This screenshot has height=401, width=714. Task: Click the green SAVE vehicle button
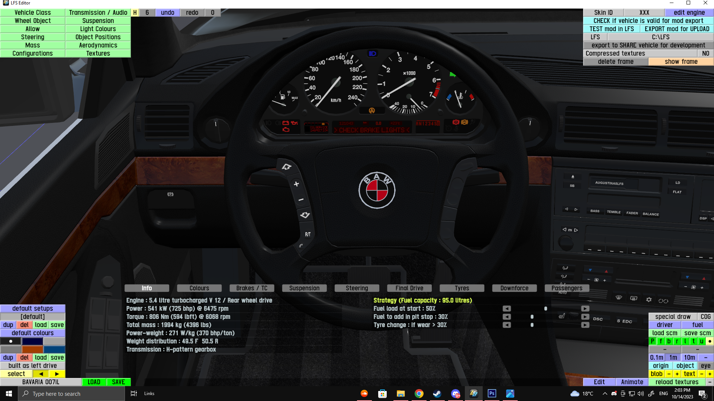(118, 382)
